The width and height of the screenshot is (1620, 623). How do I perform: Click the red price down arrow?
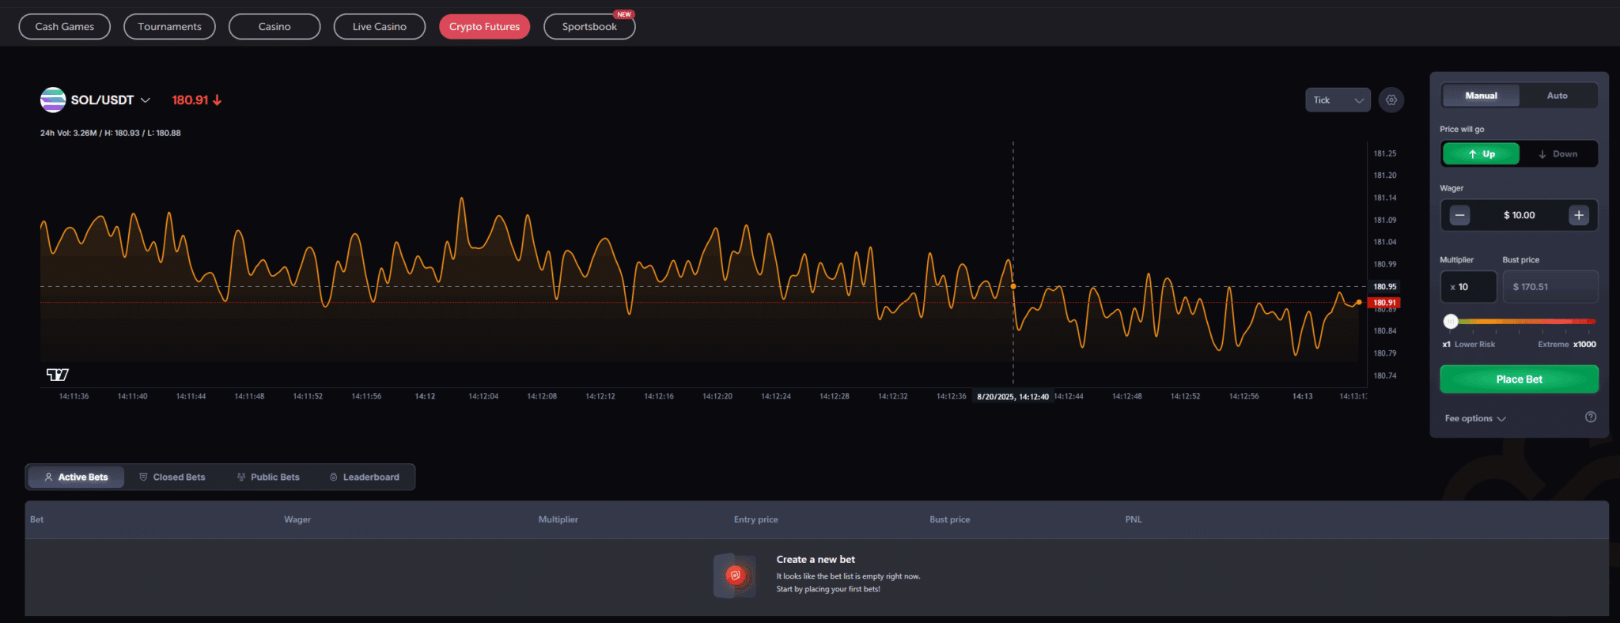click(217, 100)
